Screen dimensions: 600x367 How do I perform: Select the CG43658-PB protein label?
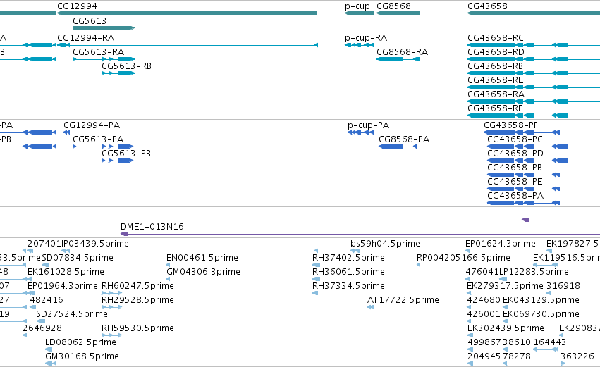pos(515,168)
